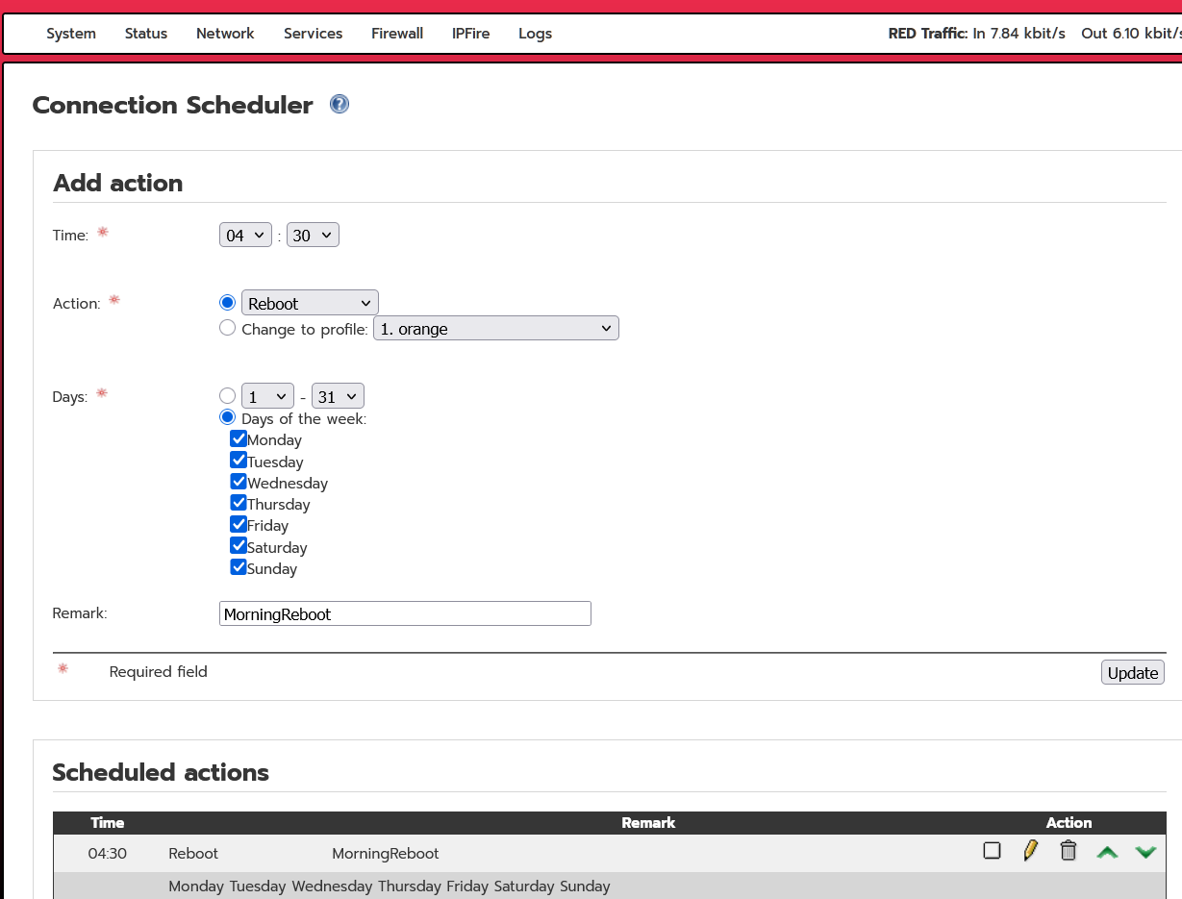The width and height of the screenshot is (1182, 899).
Task: Open the profile dropdown showing 1. orange
Action: tap(496, 328)
